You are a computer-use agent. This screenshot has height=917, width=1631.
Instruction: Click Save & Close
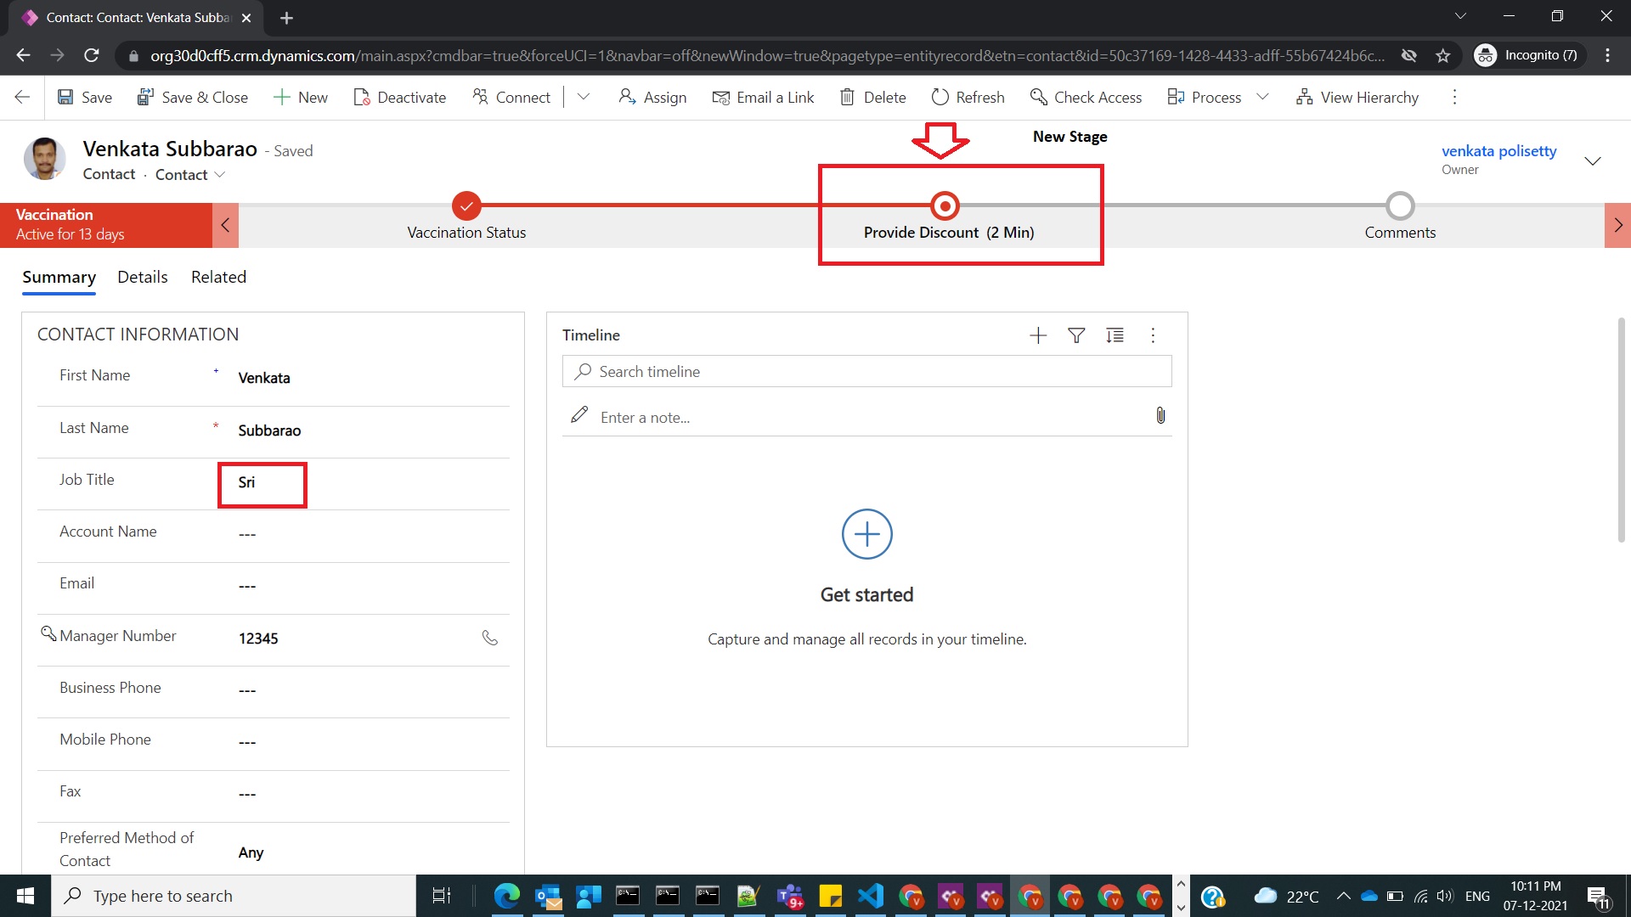(x=193, y=97)
